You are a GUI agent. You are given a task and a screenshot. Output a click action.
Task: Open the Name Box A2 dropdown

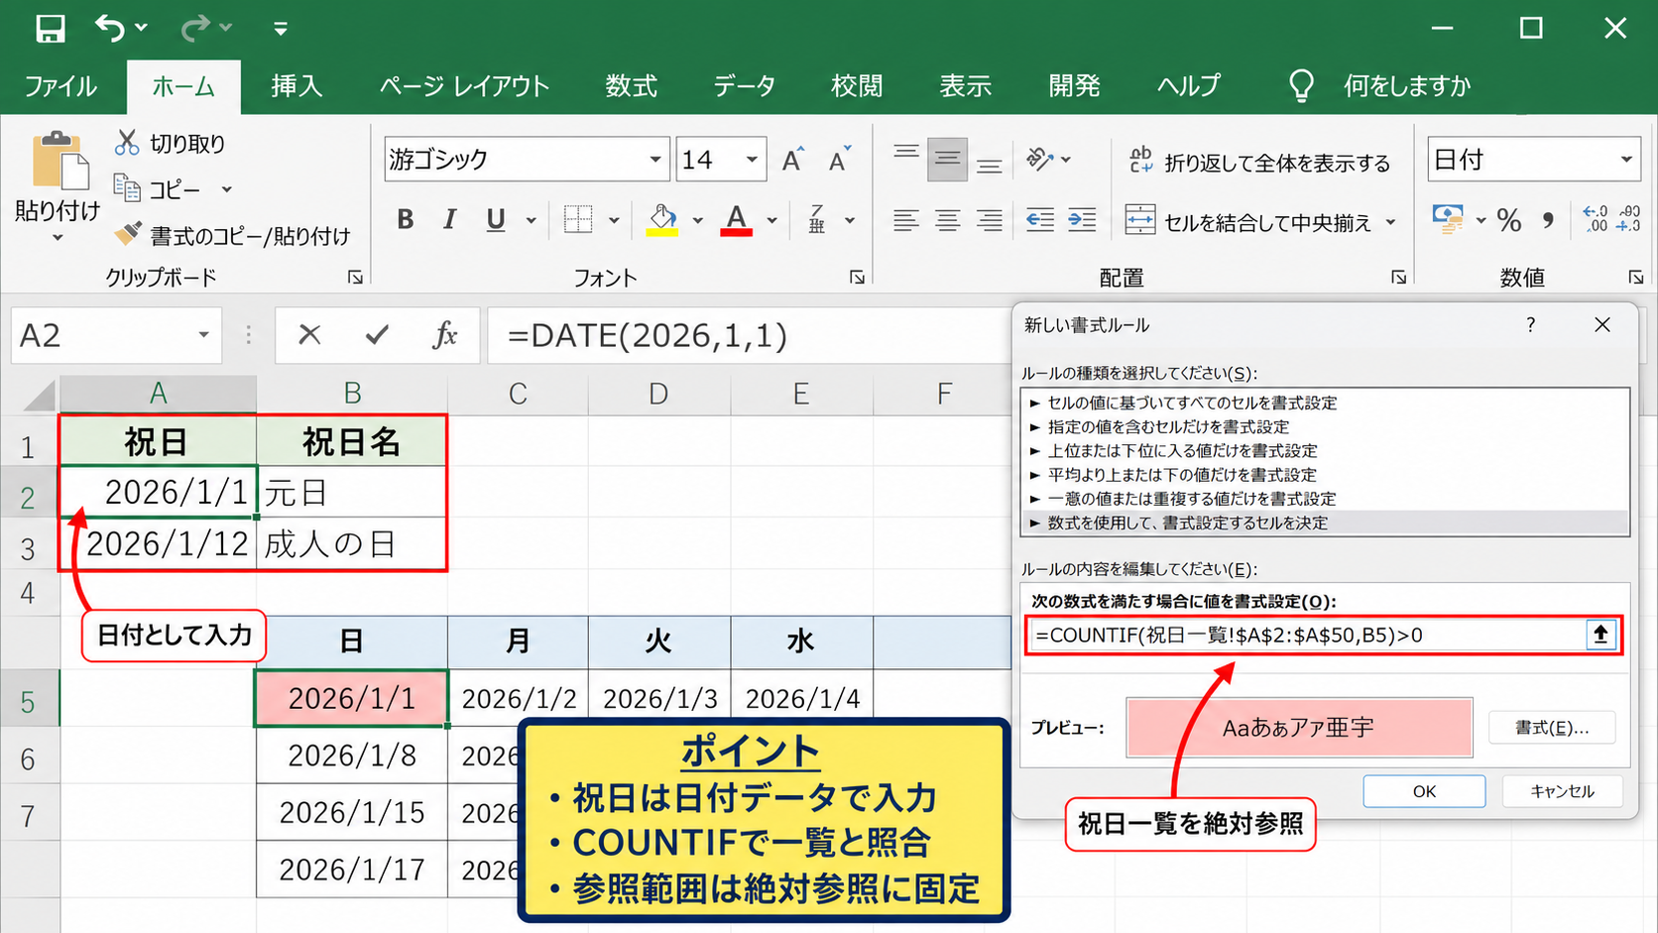click(203, 335)
